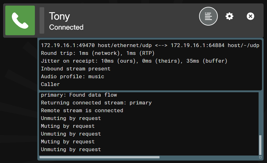Select the Jitter on receipt line
This screenshot has width=267, height=163.
tap(134, 61)
